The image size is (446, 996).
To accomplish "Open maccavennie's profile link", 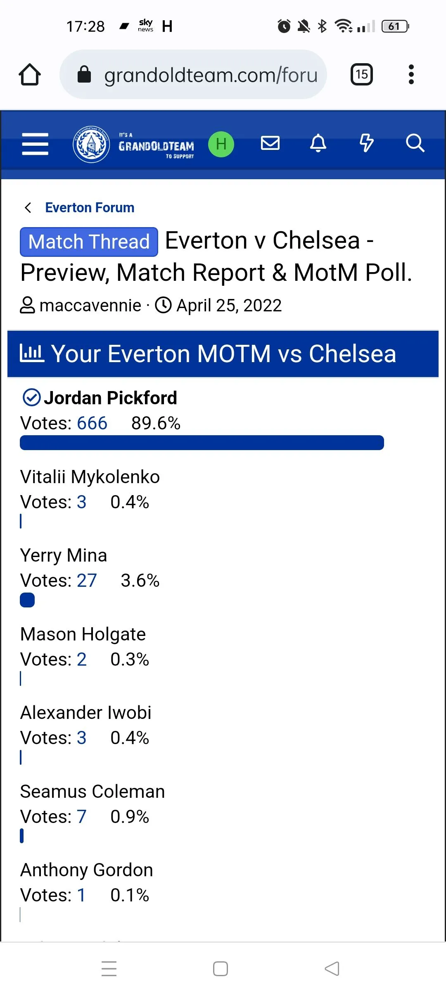I will (90, 306).
